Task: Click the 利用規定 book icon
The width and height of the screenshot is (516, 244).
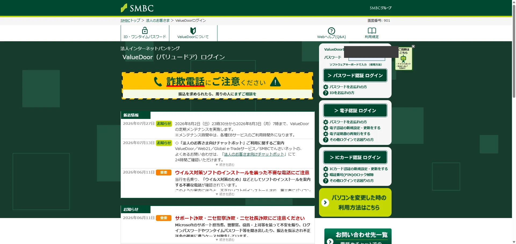Action: 372,31
